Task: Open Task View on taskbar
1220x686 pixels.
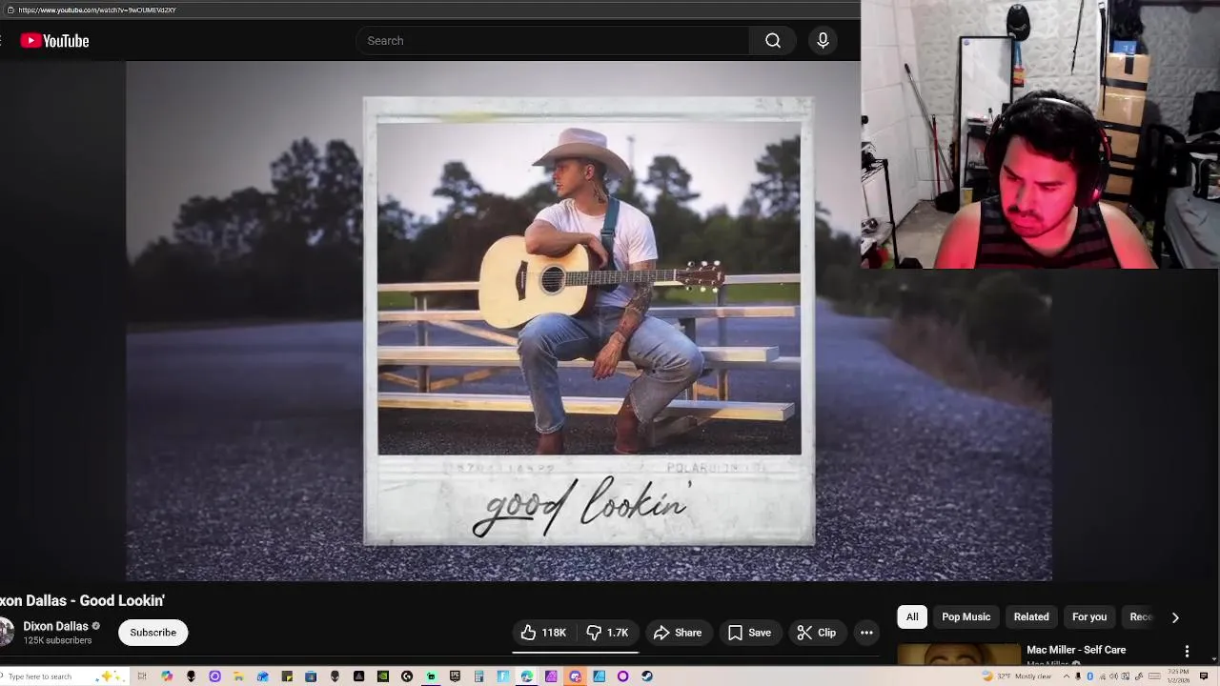Action: (x=142, y=676)
